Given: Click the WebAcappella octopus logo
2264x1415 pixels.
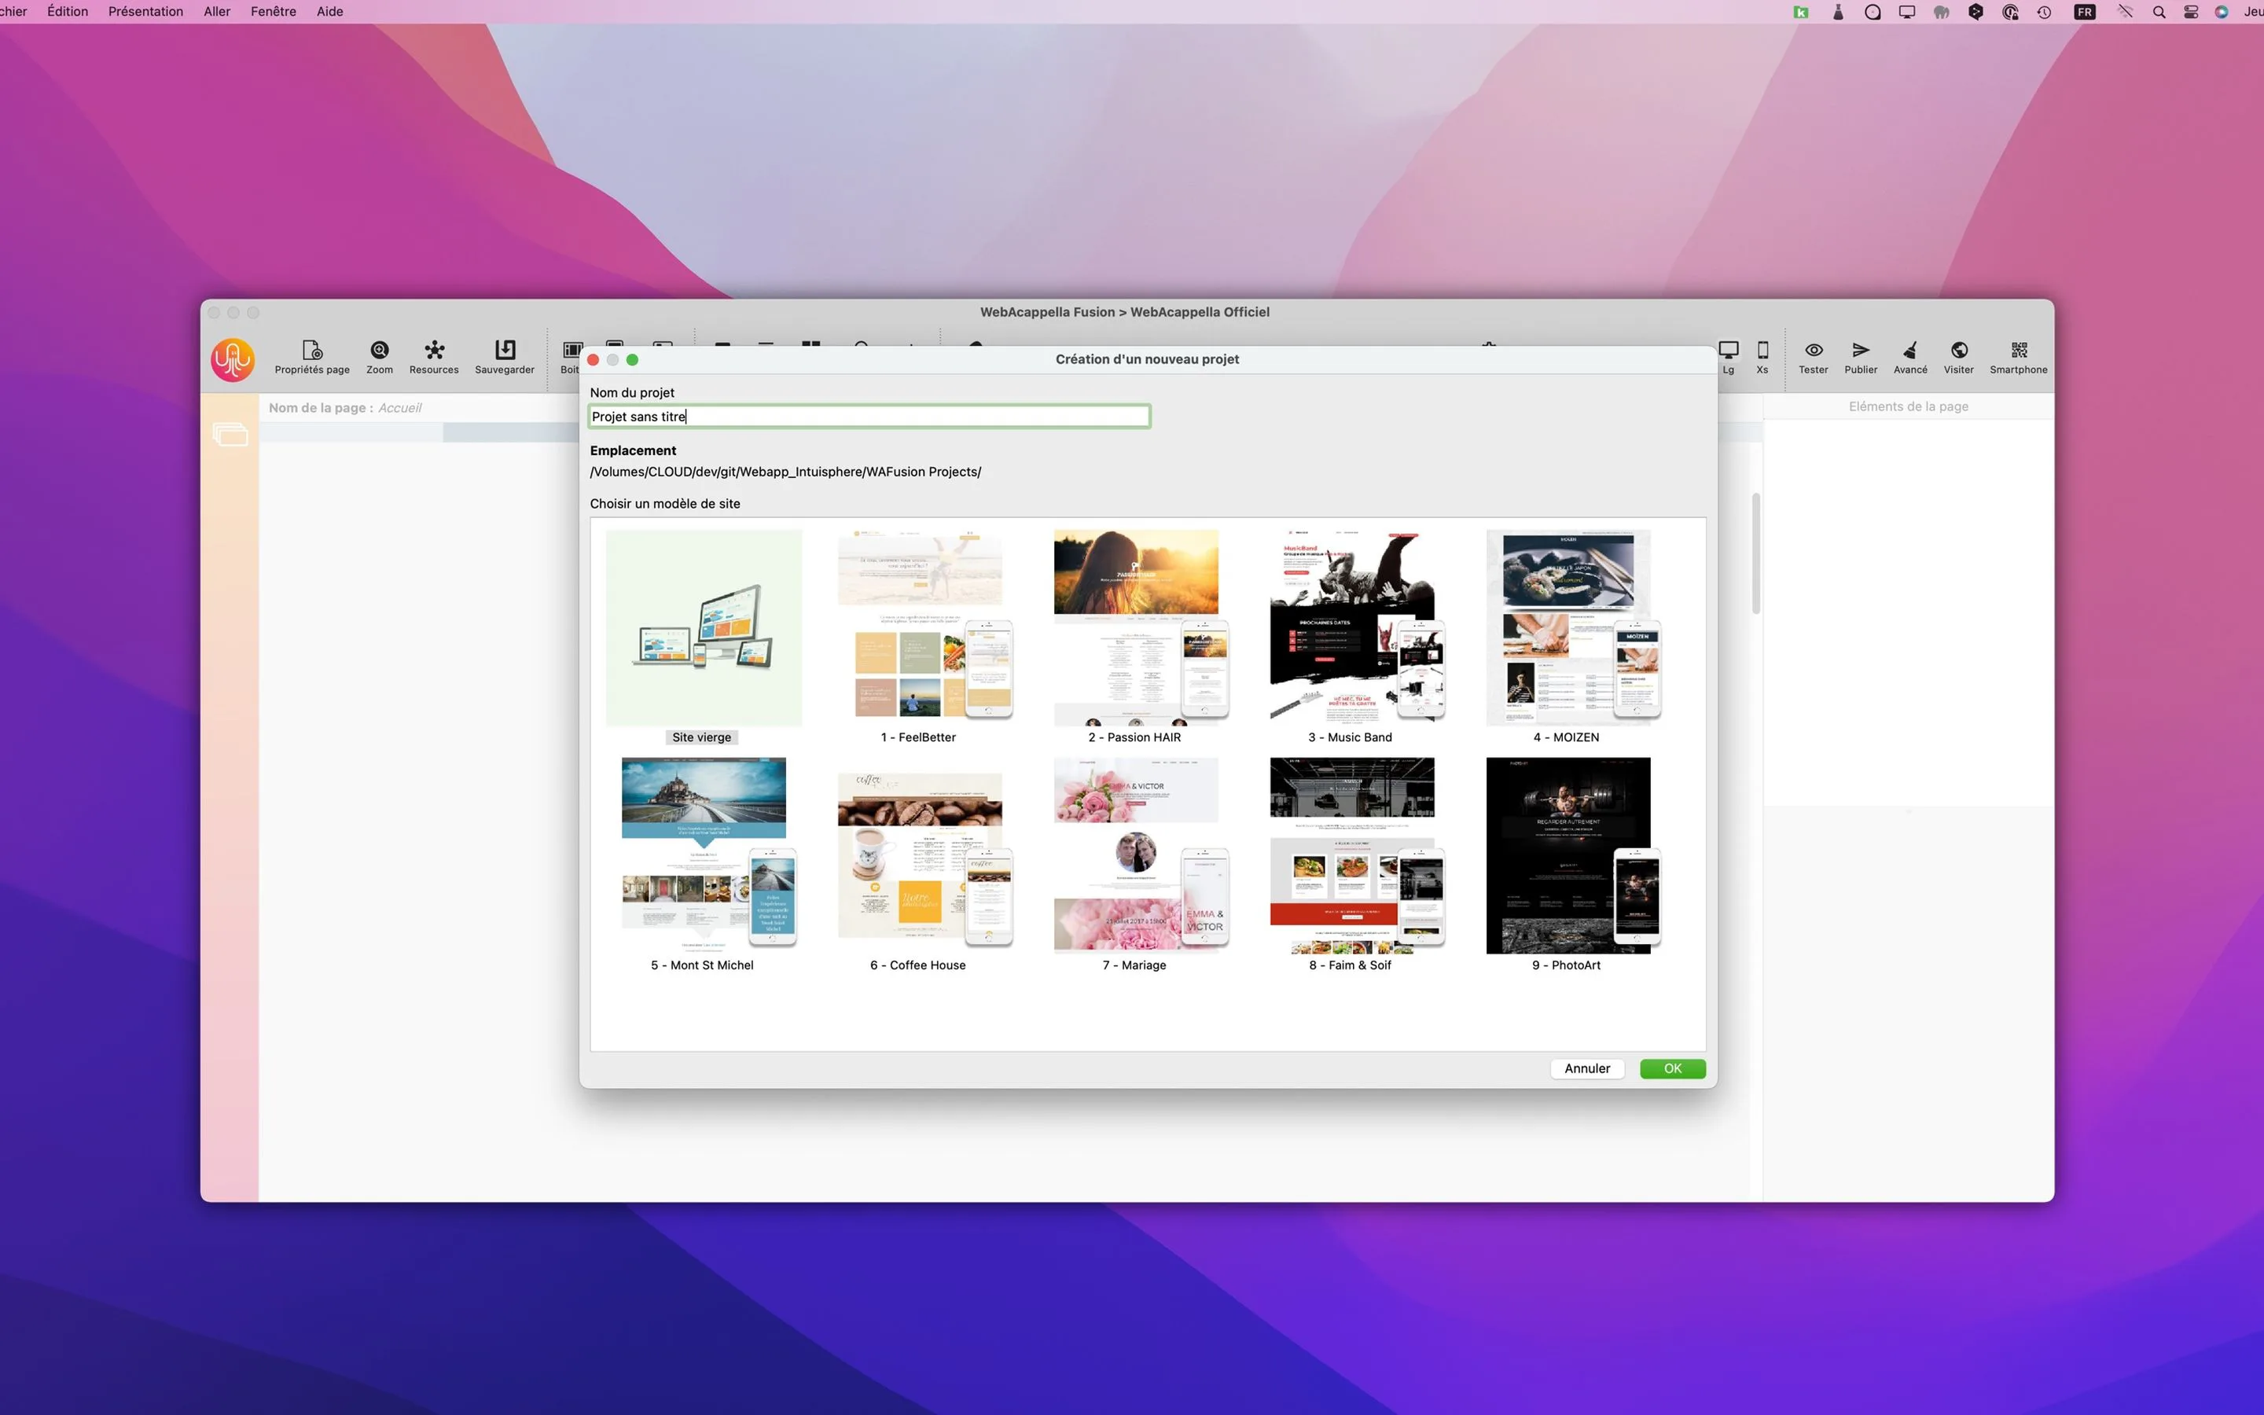Looking at the screenshot, I should (x=232, y=359).
